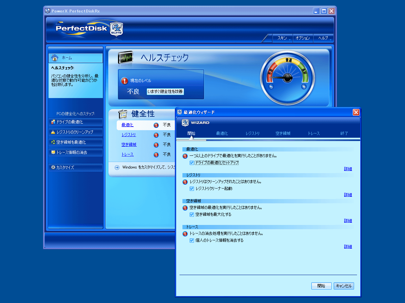
Task: Select ホーム in sidebar
Action: click(x=76, y=58)
